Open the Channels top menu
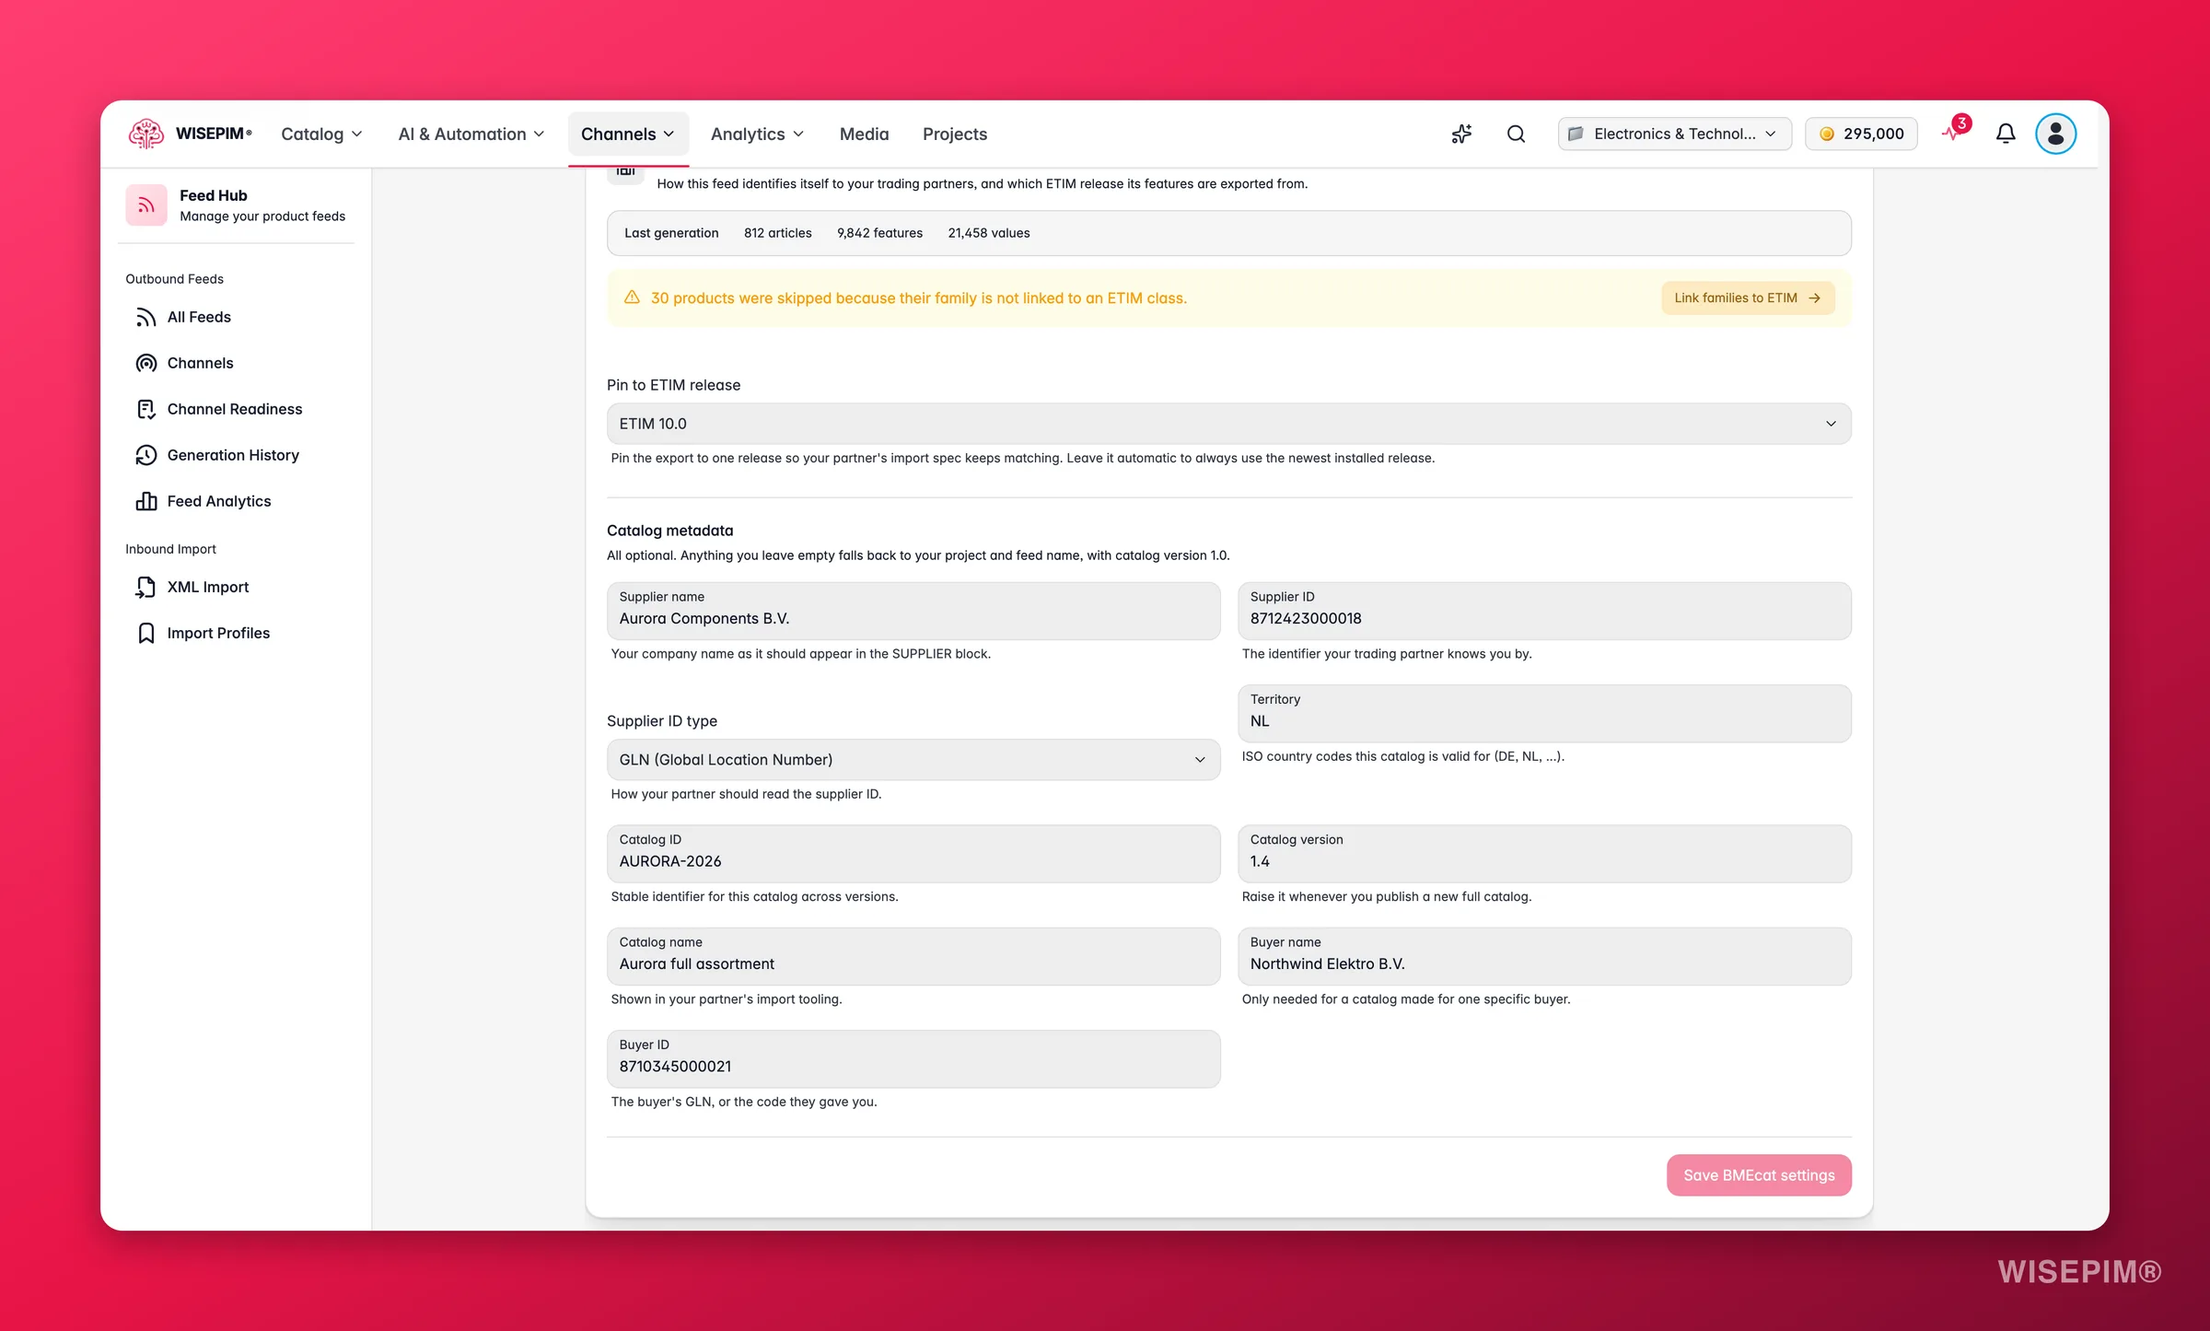Viewport: 2210px width, 1331px height. point(628,134)
